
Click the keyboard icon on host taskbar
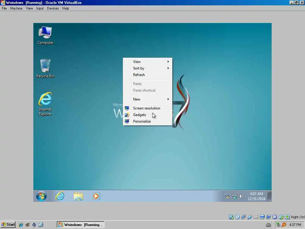coord(268,225)
